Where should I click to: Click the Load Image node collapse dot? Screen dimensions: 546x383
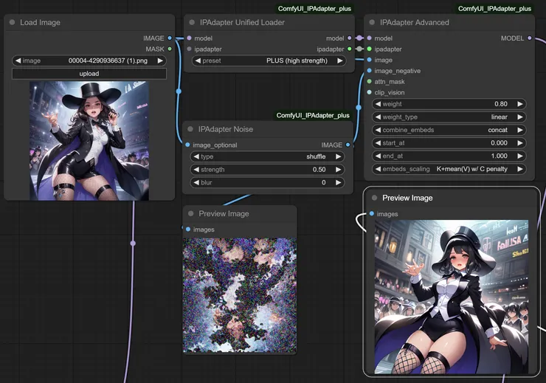pyautogui.click(x=12, y=23)
